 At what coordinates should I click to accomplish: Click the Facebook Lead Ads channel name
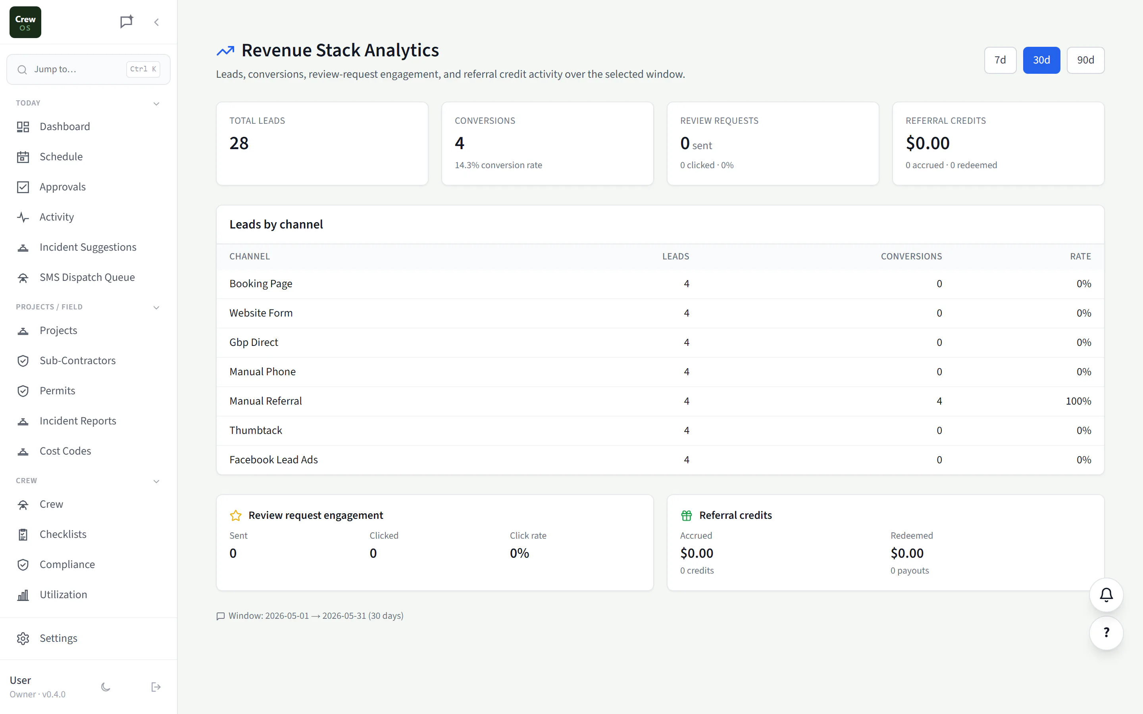pyautogui.click(x=273, y=460)
